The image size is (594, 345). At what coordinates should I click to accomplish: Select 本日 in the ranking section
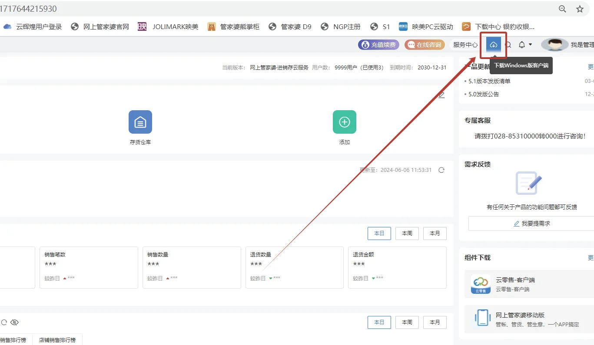click(379, 322)
